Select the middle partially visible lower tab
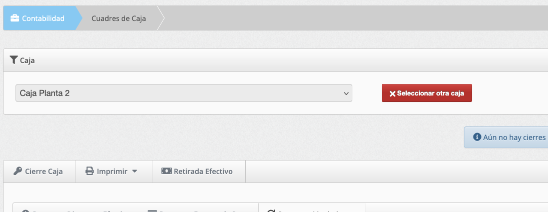This screenshot has width=548, height=212. pyautogui.click(x=200, y=210)
